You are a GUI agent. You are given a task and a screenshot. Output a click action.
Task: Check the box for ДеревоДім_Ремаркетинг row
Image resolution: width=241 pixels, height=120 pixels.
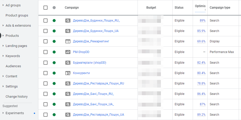[x=46, y=41]
